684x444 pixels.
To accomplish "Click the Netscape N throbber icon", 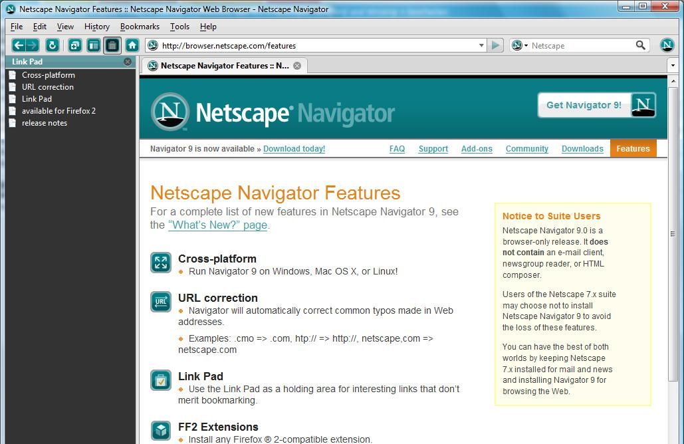I will tap(667, 45).
